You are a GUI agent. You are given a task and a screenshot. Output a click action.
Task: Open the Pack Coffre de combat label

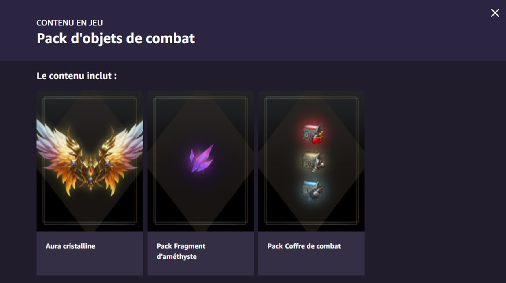coord(304,246)
